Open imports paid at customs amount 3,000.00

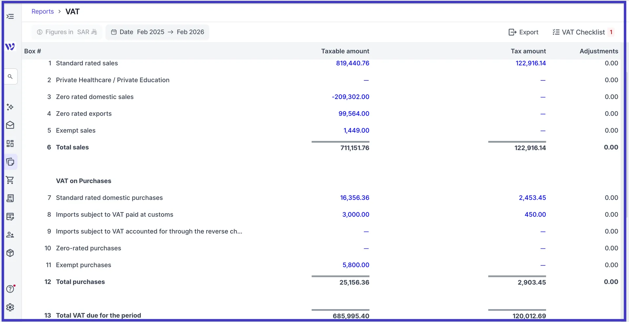356,214
